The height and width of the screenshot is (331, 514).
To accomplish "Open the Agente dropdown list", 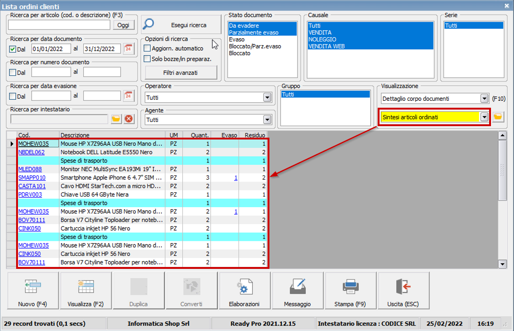I will (267, 120).
